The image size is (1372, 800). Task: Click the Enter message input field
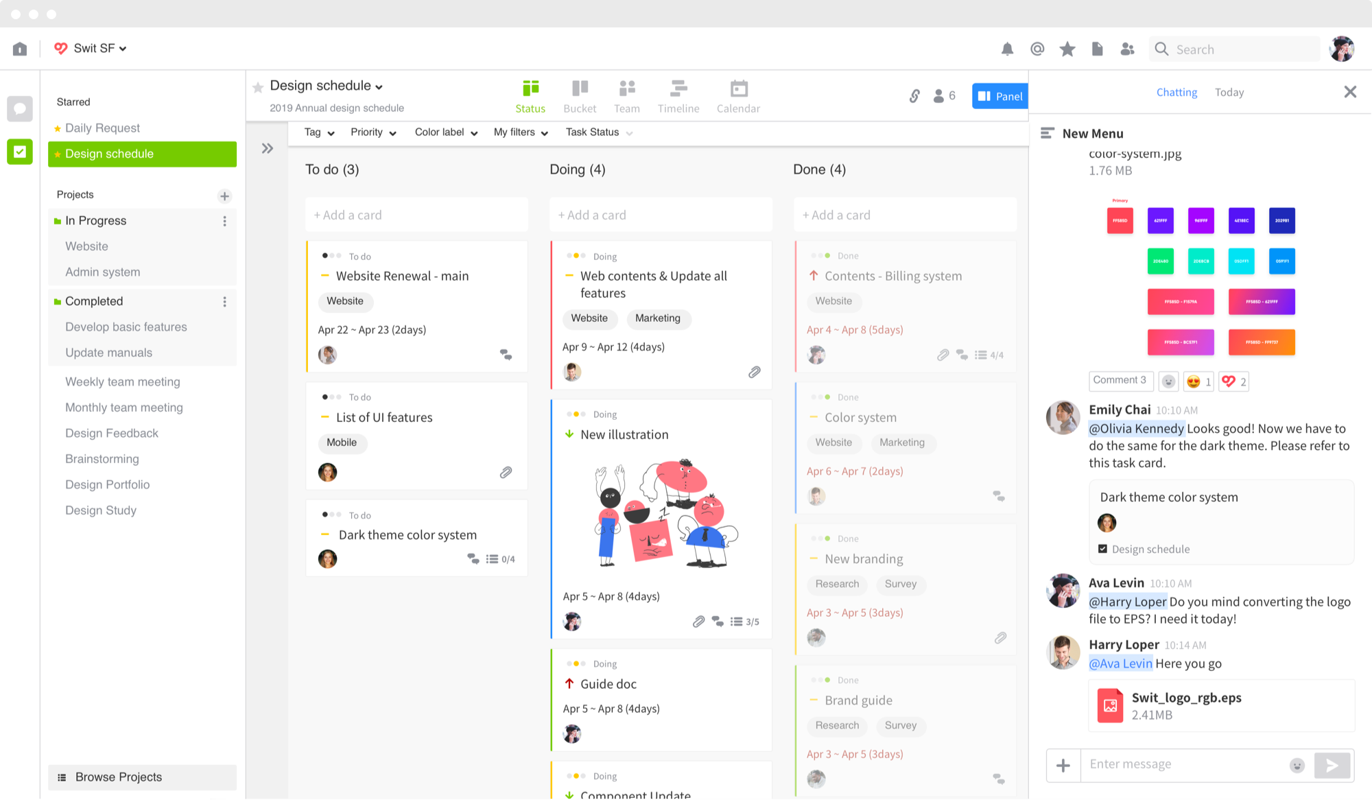[1180, 764]
